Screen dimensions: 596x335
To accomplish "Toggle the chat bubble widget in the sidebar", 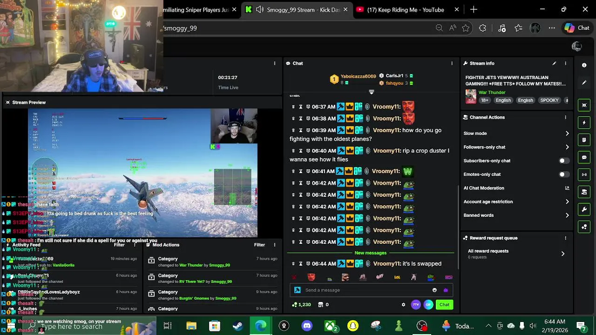I will pos(584,157).
